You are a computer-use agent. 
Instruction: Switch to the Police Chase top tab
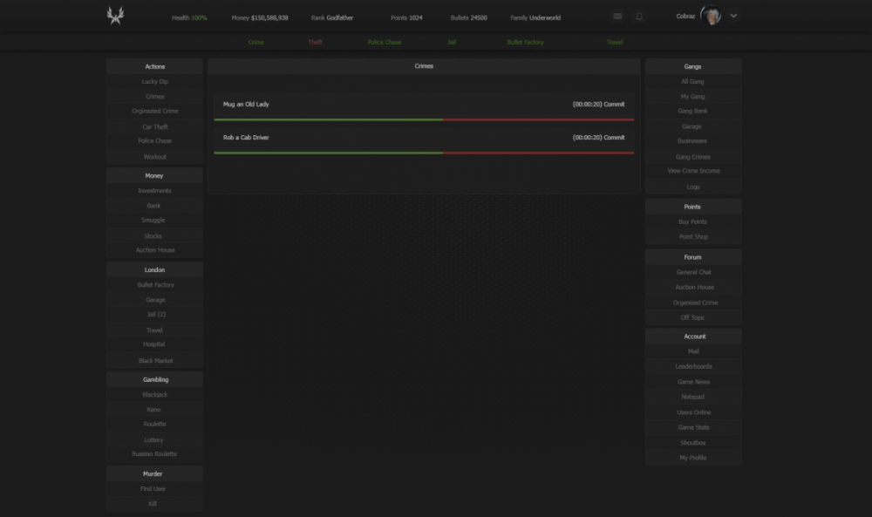point(385,42)
